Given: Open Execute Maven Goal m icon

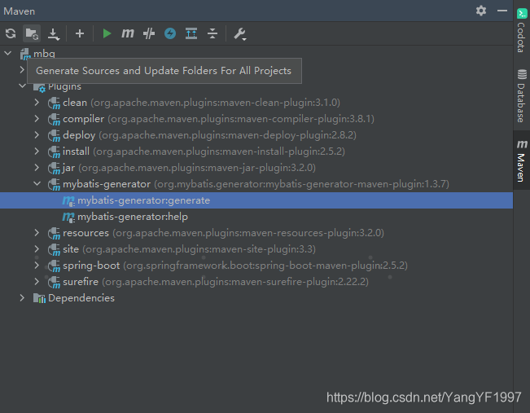Looking at the screenshot, I should 128,33.
